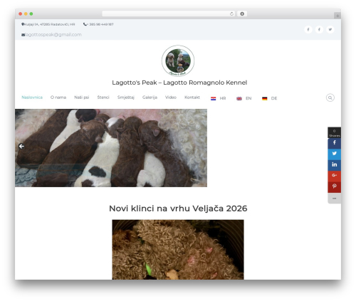This screenshot has height=301, width=356.
Task: Click the reload page icon
Action: [x=231, y=14]
